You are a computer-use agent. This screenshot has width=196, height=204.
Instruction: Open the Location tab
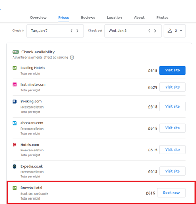(x=114, y=18)
